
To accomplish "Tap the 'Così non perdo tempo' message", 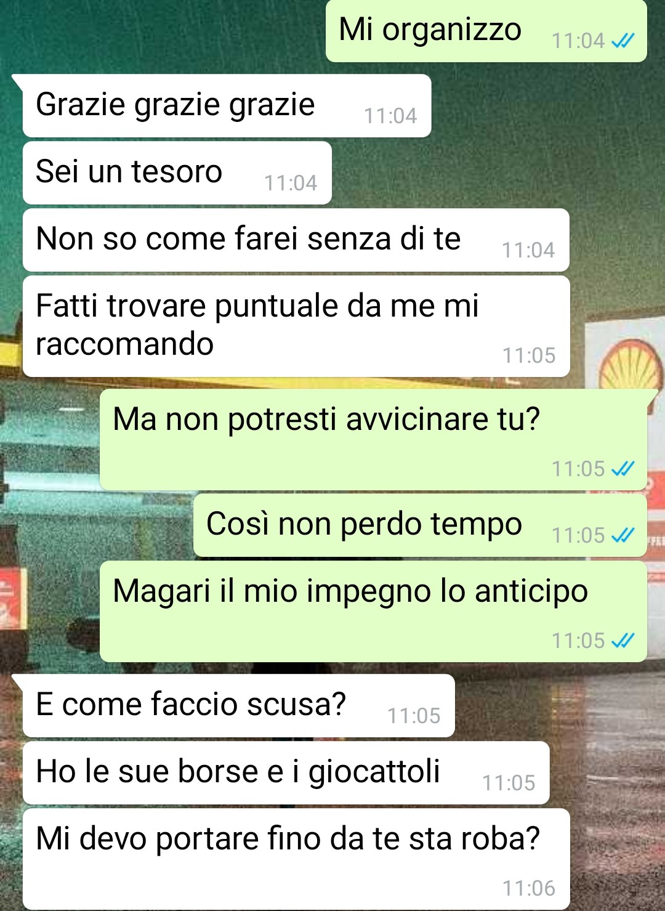I will coord(420,525).
